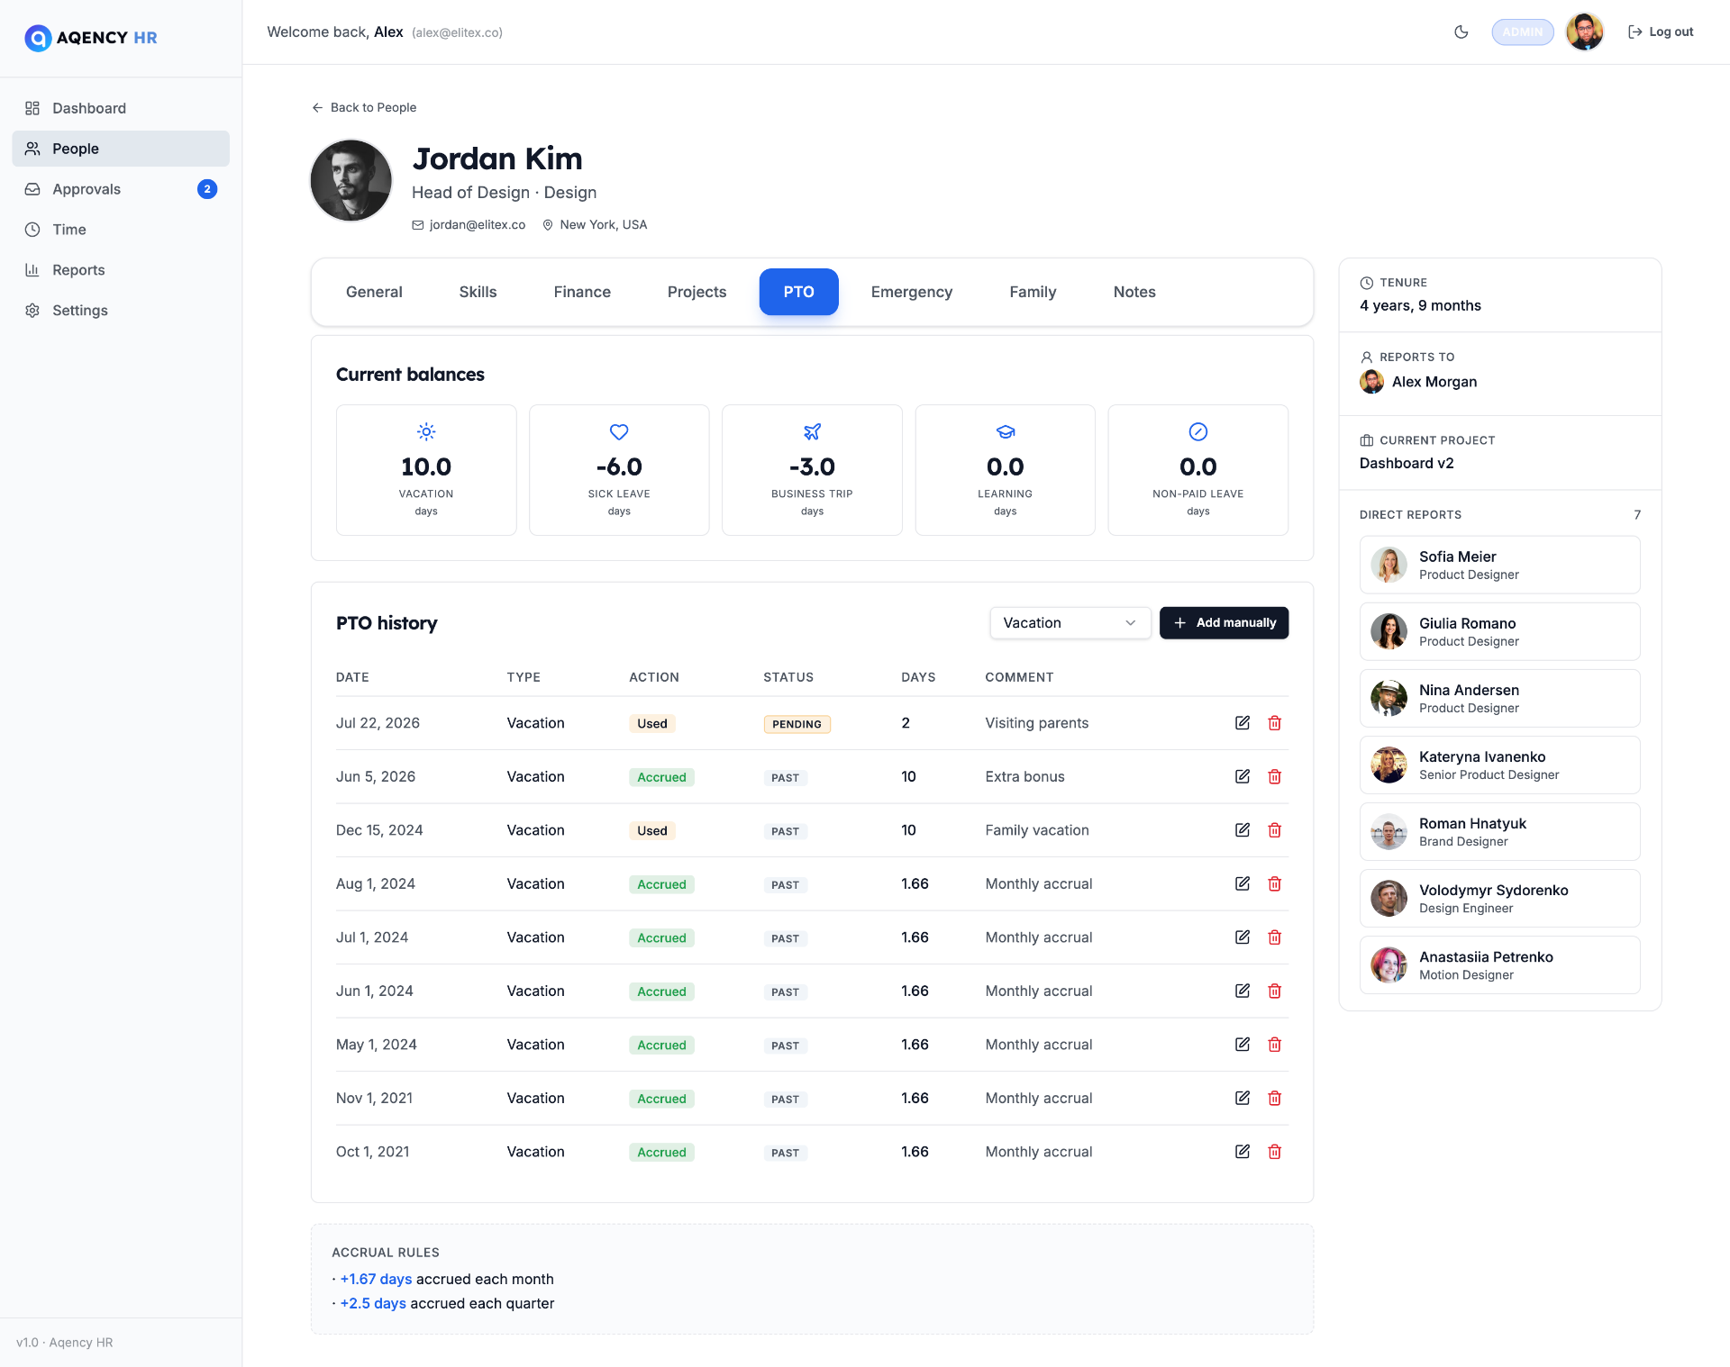Image resolution: width=1730 pixels, height=1367 pixels.
Task: Click the Business Trip plane icon
Action: click(x=812, y=432)
